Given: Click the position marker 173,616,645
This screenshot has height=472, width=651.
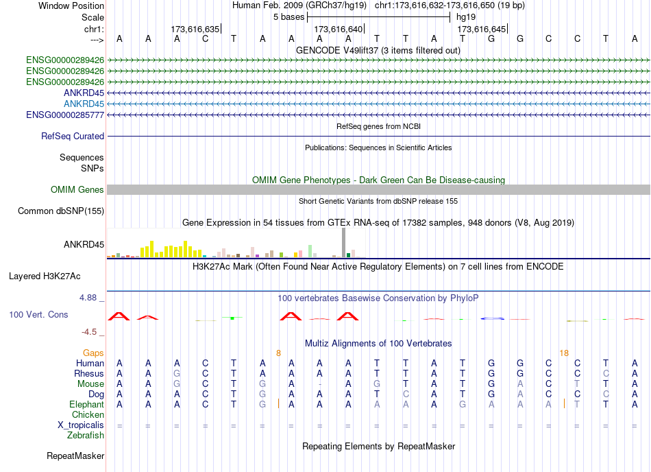Looking at the screenshot, I should pos(482,29).
